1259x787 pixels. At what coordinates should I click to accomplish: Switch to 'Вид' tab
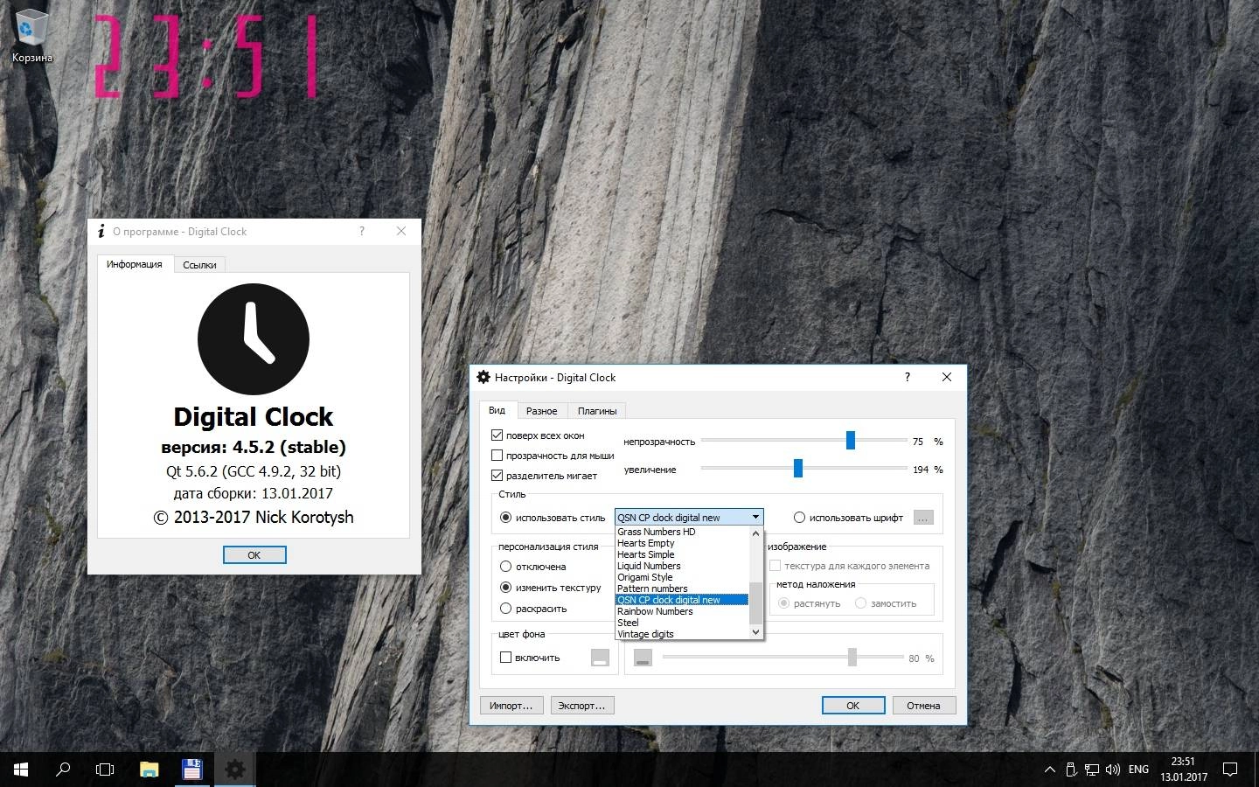tap(497, 410)
